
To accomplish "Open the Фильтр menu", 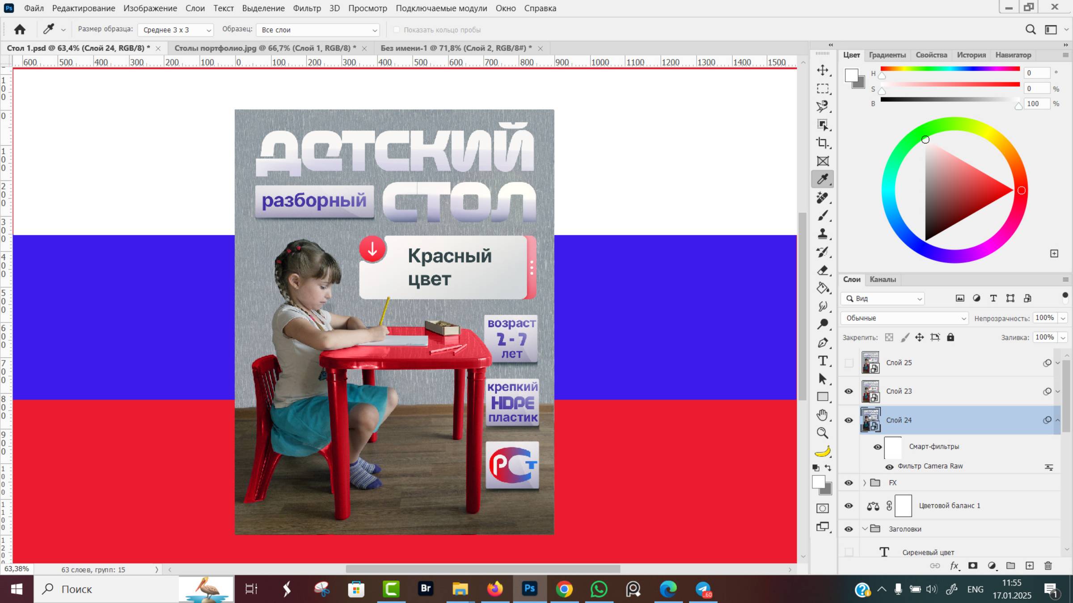I will [x=308, y=8].
